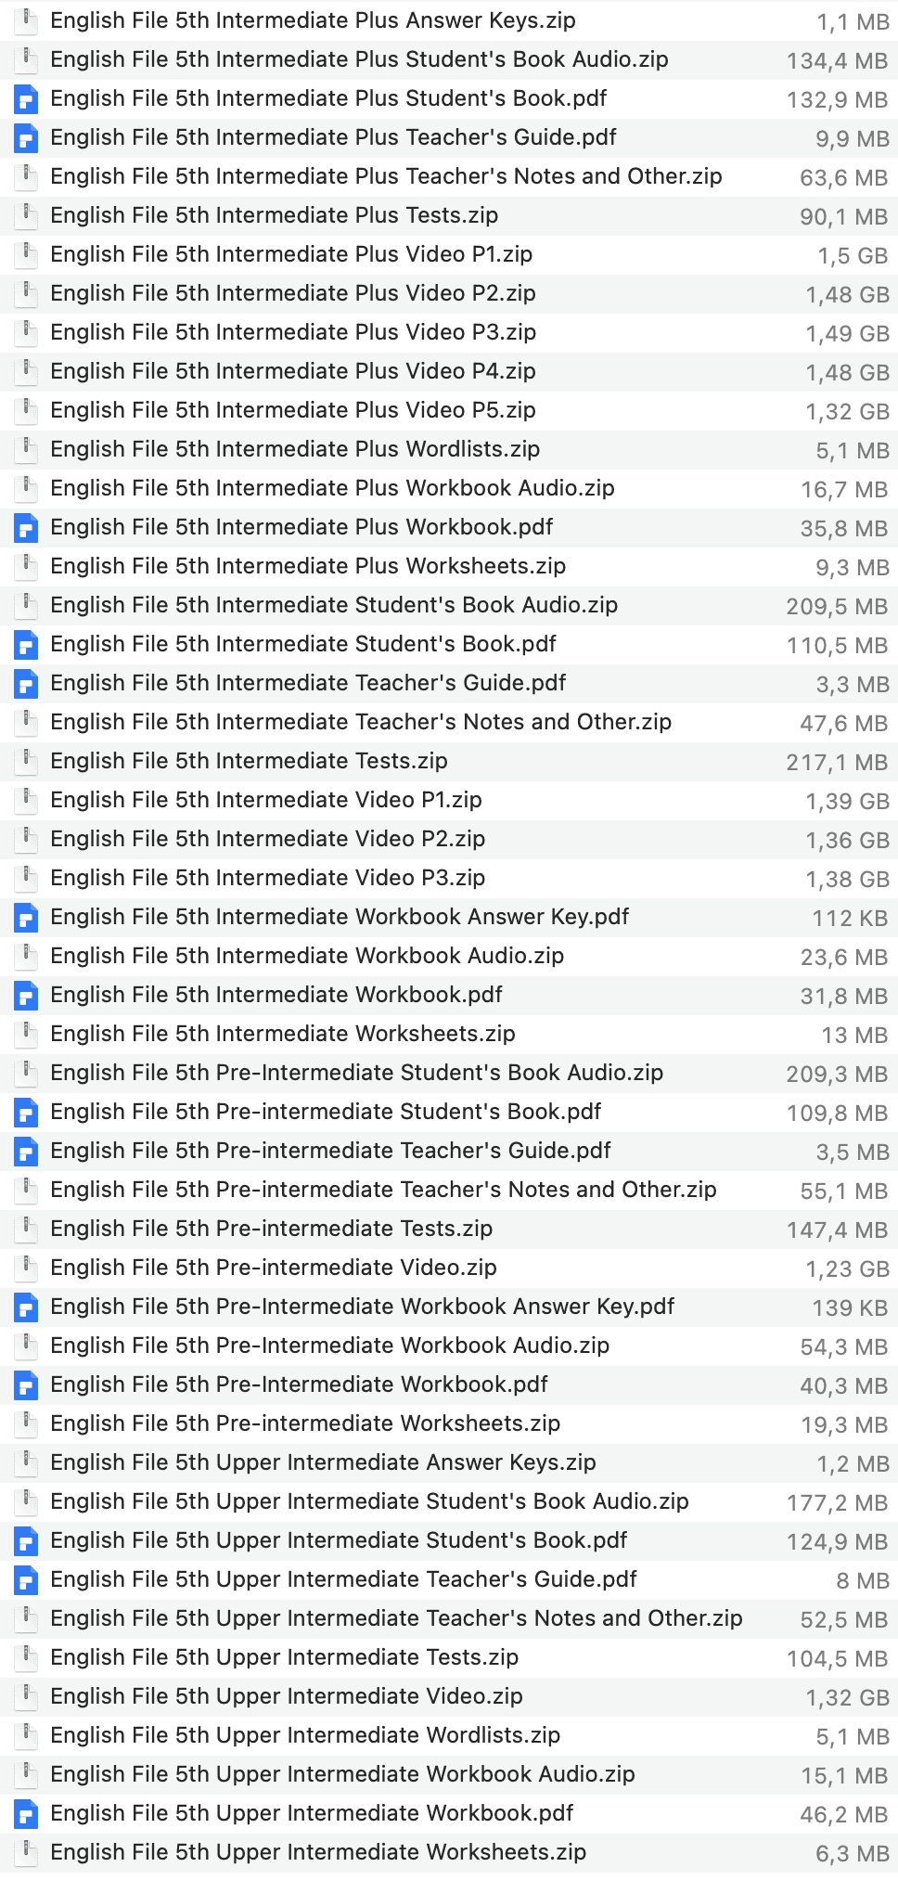Click the zip icon of Intermediate Plus Wordlists.zip

(x=27, y=448)
